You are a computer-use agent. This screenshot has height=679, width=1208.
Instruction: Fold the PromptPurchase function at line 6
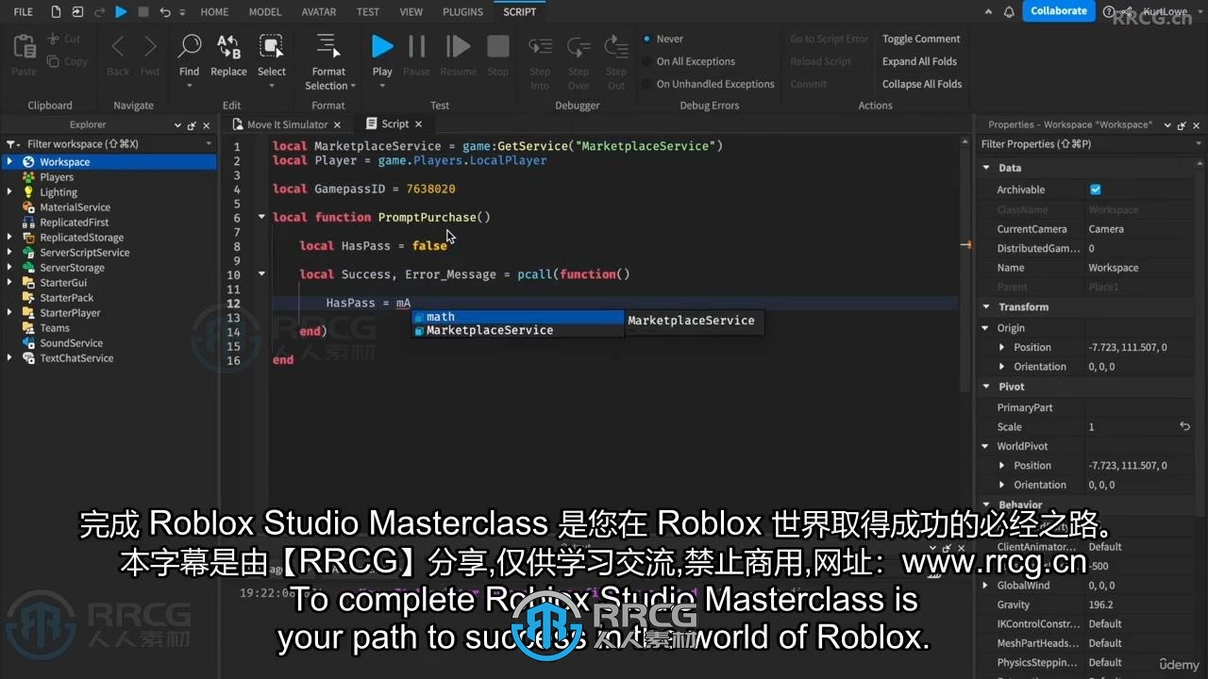pyautogui.click(x=261, y=217)
